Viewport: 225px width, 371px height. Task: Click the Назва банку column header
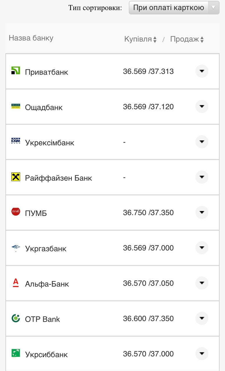click(x=31, y=38)
